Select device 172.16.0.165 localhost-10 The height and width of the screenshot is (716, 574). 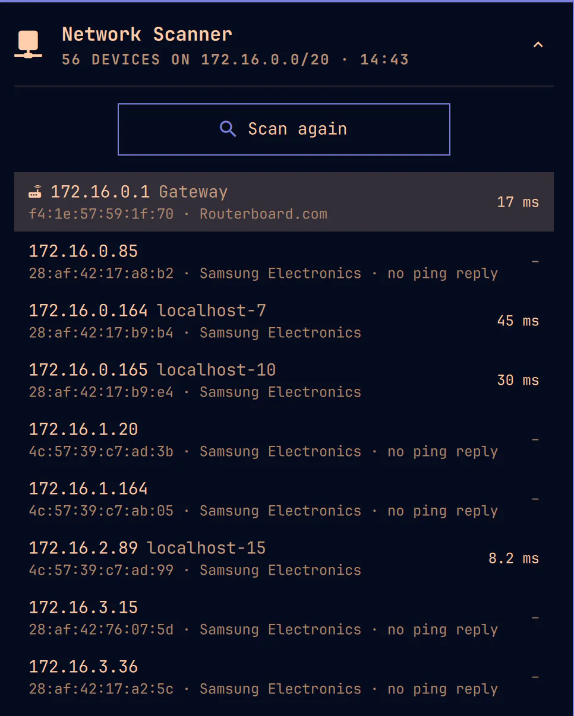284,380
